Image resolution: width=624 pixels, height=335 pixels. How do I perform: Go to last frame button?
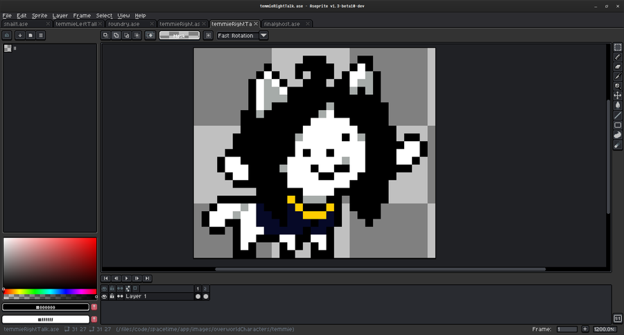click(147, 278)
